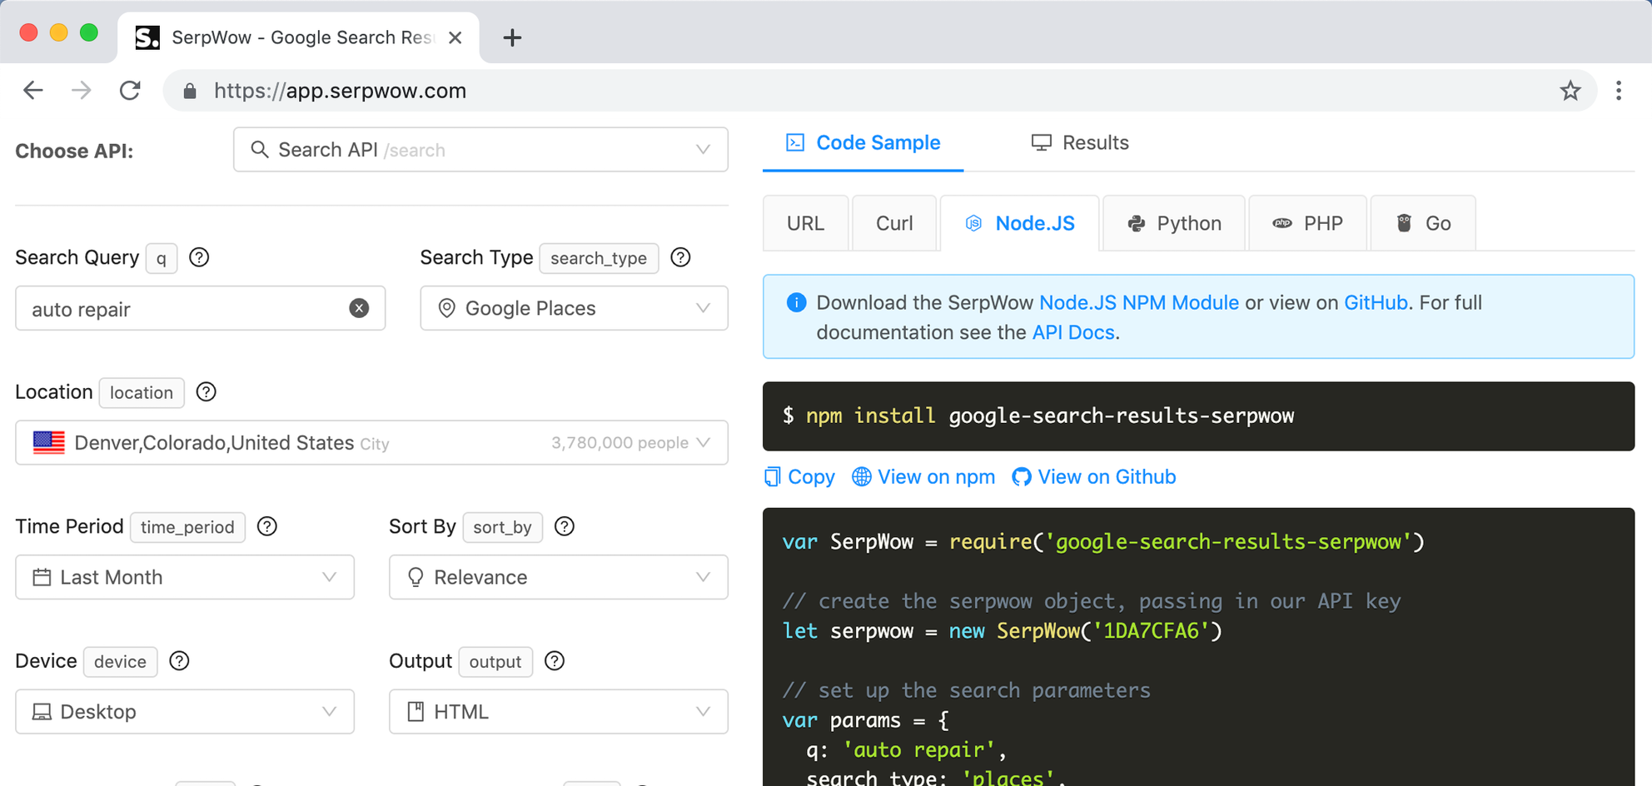Clear the Search Query text field
The height and width of the screenshot is (786, 1652).
coord(359,308)
